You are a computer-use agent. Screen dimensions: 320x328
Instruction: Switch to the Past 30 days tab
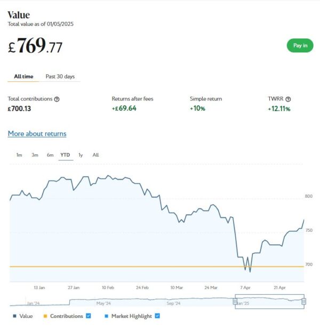pyautogui.click(x=60, y=76)
